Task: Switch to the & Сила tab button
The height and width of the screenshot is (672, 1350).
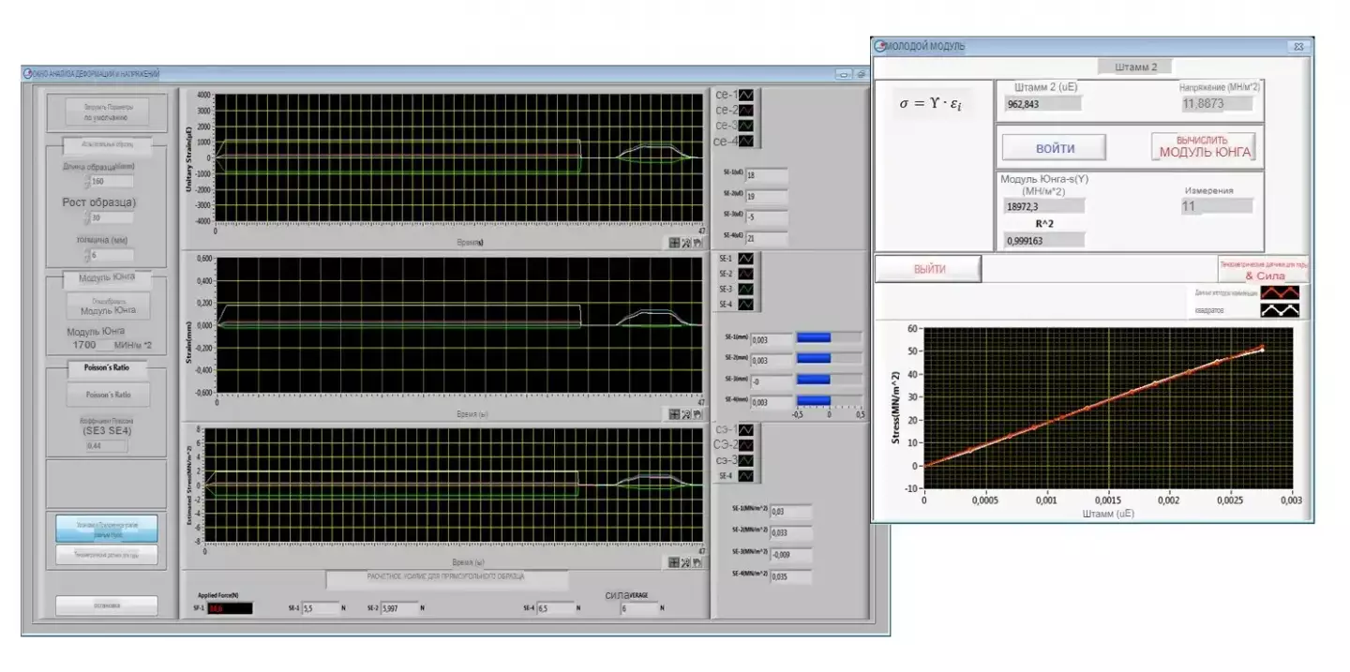Action: click(1263, 271)
